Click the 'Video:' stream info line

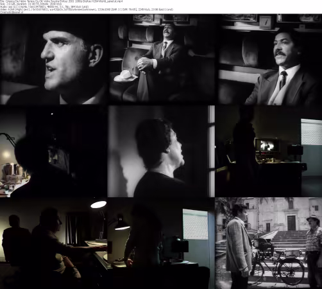(87, 10)
